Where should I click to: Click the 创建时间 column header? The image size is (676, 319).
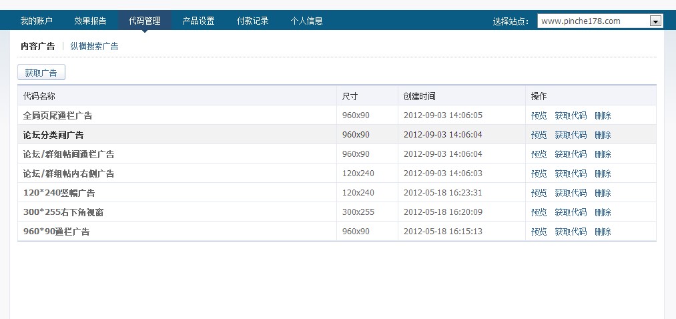click(x=419, y=96)
